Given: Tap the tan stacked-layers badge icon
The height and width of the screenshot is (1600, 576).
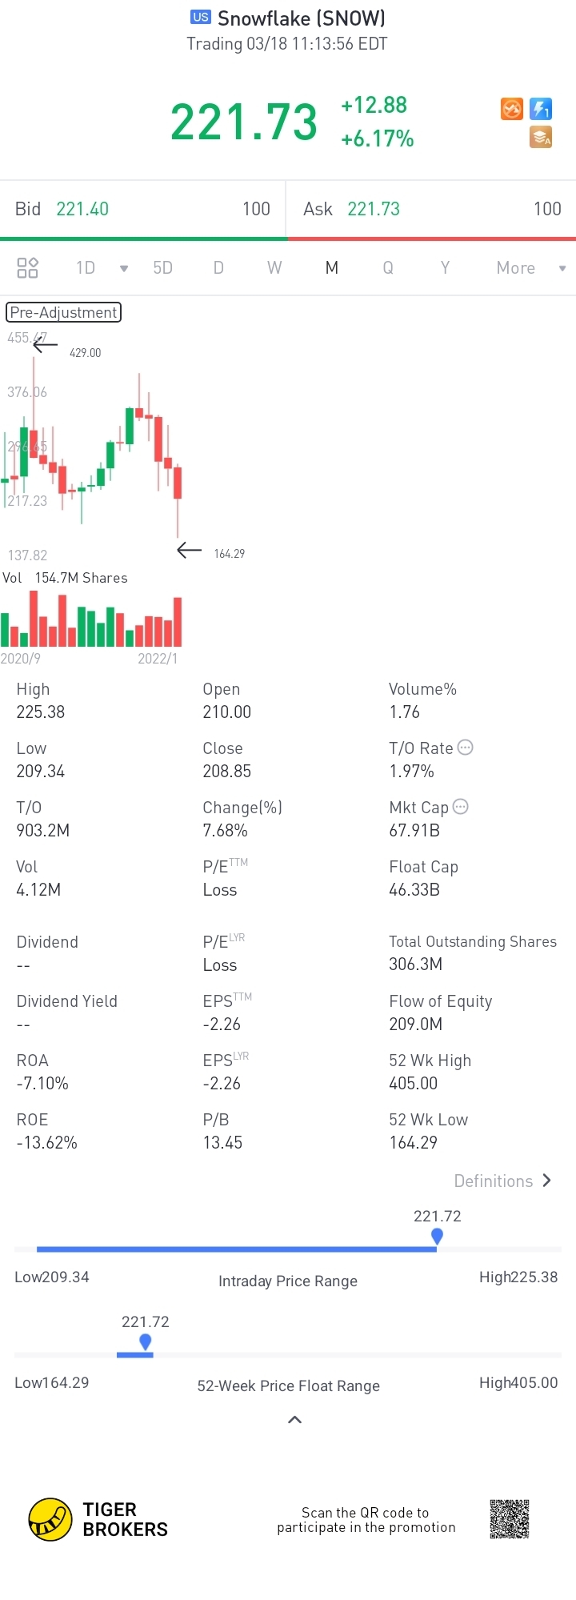Looking at the screenshot, I should click(542, 138).
